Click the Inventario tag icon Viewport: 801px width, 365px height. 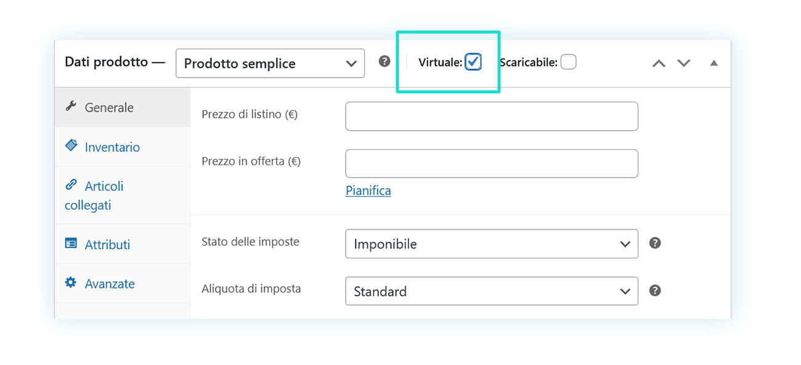coord(71,146)
